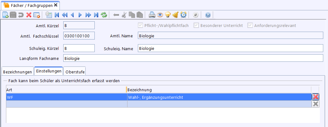Select the Wahl-, Ergänzungsunterricht cell
The height and width of the screenshot is (127, 328).
tap(219, 97)
